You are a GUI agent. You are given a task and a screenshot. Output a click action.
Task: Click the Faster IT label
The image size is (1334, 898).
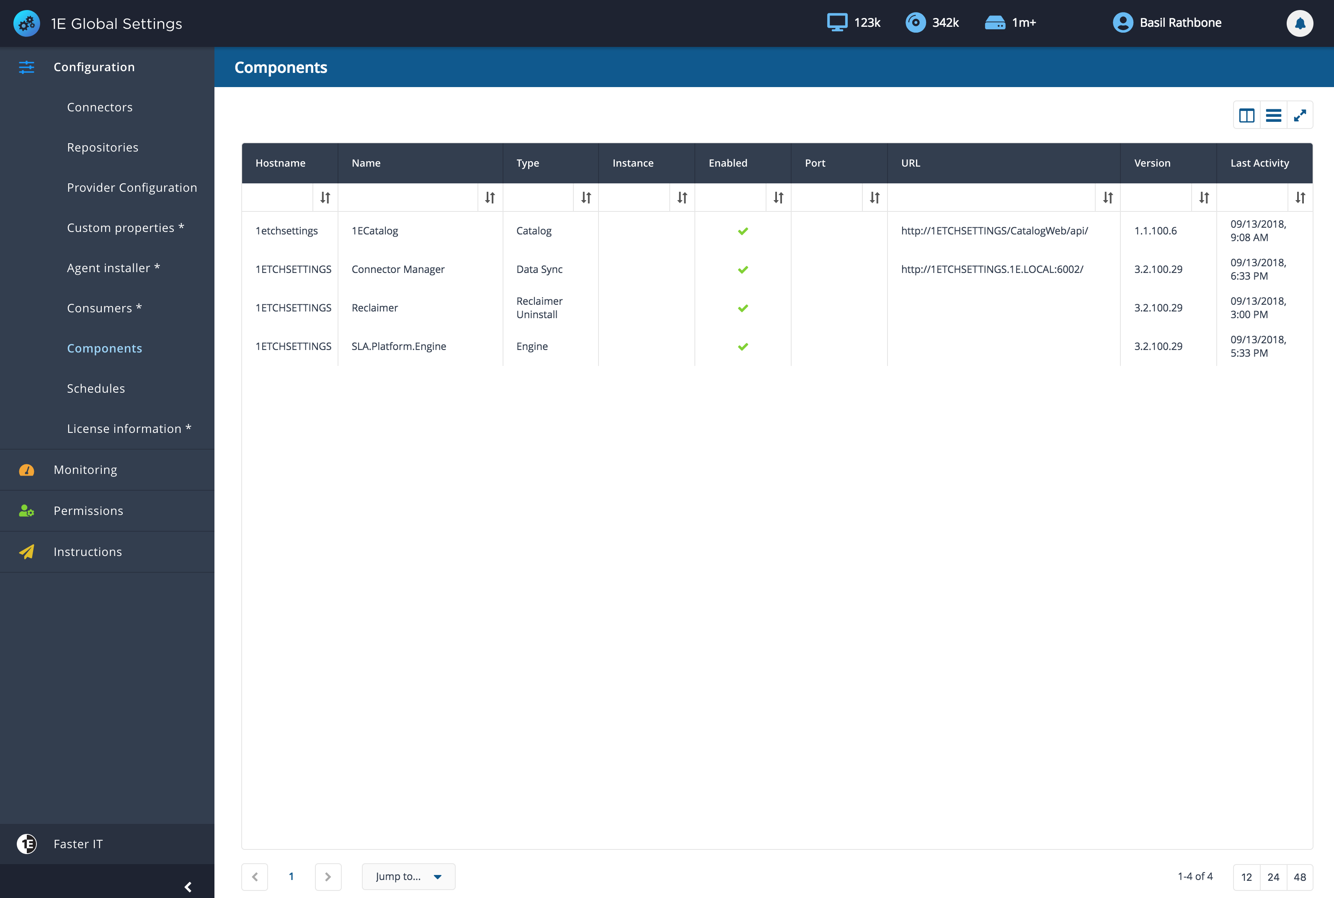point(78,844)
